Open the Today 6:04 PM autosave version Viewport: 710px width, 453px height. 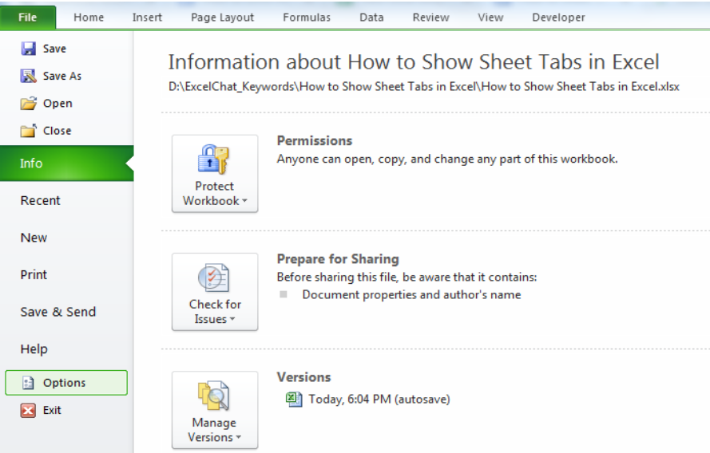(x=379, y=400)
